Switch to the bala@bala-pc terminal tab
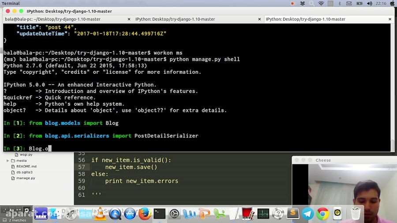This screenshot has width=397, height=223. pyautogui.click(x=53, y=19)
